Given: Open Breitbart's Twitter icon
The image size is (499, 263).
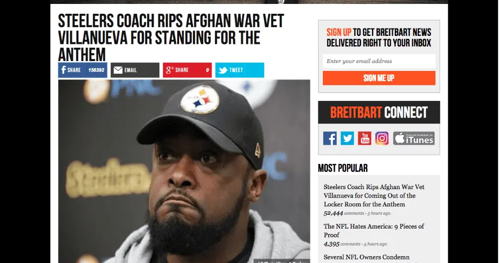Looking at the screenshot, I should point(347,138).
